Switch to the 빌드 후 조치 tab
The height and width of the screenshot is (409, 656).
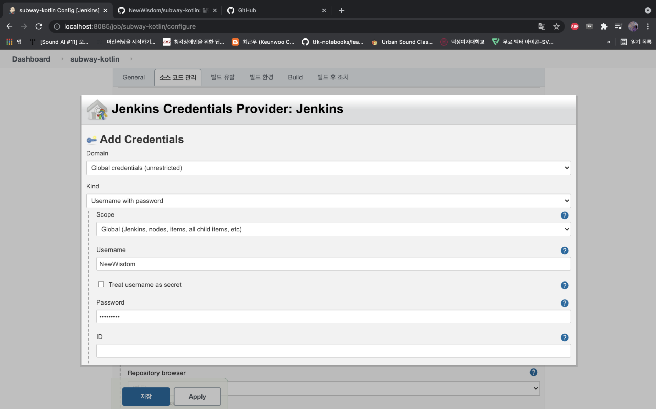coord(333,77)
